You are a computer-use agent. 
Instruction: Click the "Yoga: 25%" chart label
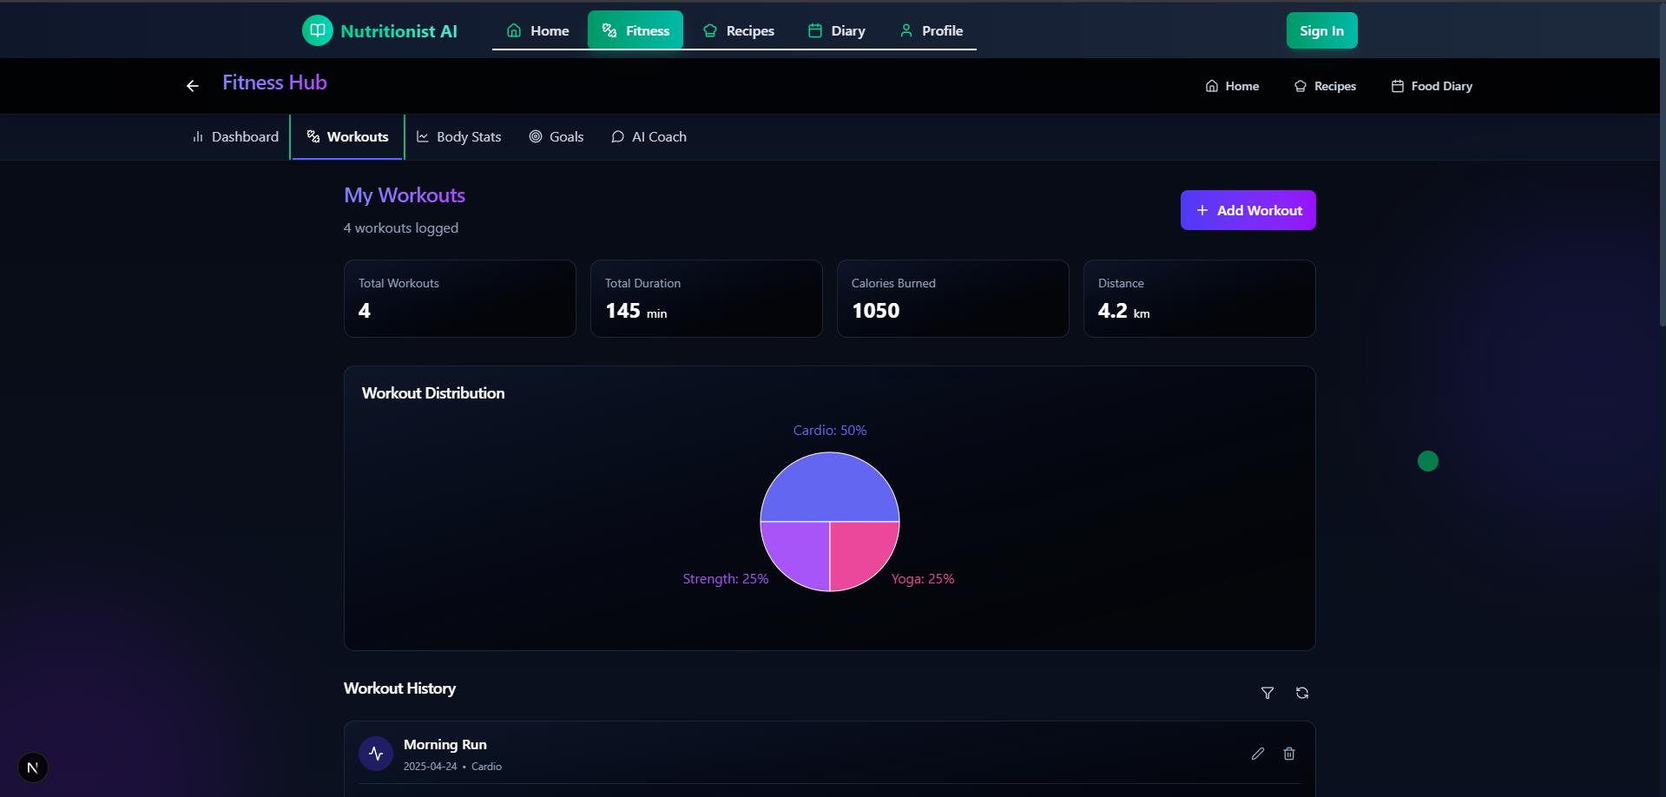click(x=923, y=579)
